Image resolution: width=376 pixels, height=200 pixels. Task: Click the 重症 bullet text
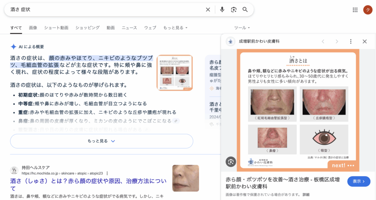click(x=97, y=113)
